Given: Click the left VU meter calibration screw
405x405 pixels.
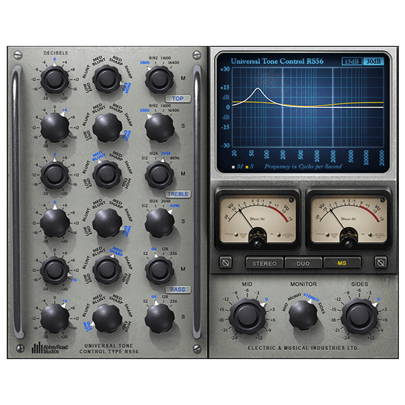Looking at the screenshot, I should (x=258, y=243).
